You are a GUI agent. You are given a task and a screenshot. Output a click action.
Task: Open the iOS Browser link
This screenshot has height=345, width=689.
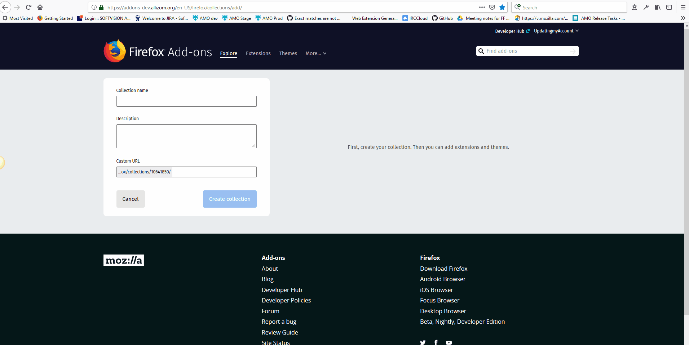436,290
